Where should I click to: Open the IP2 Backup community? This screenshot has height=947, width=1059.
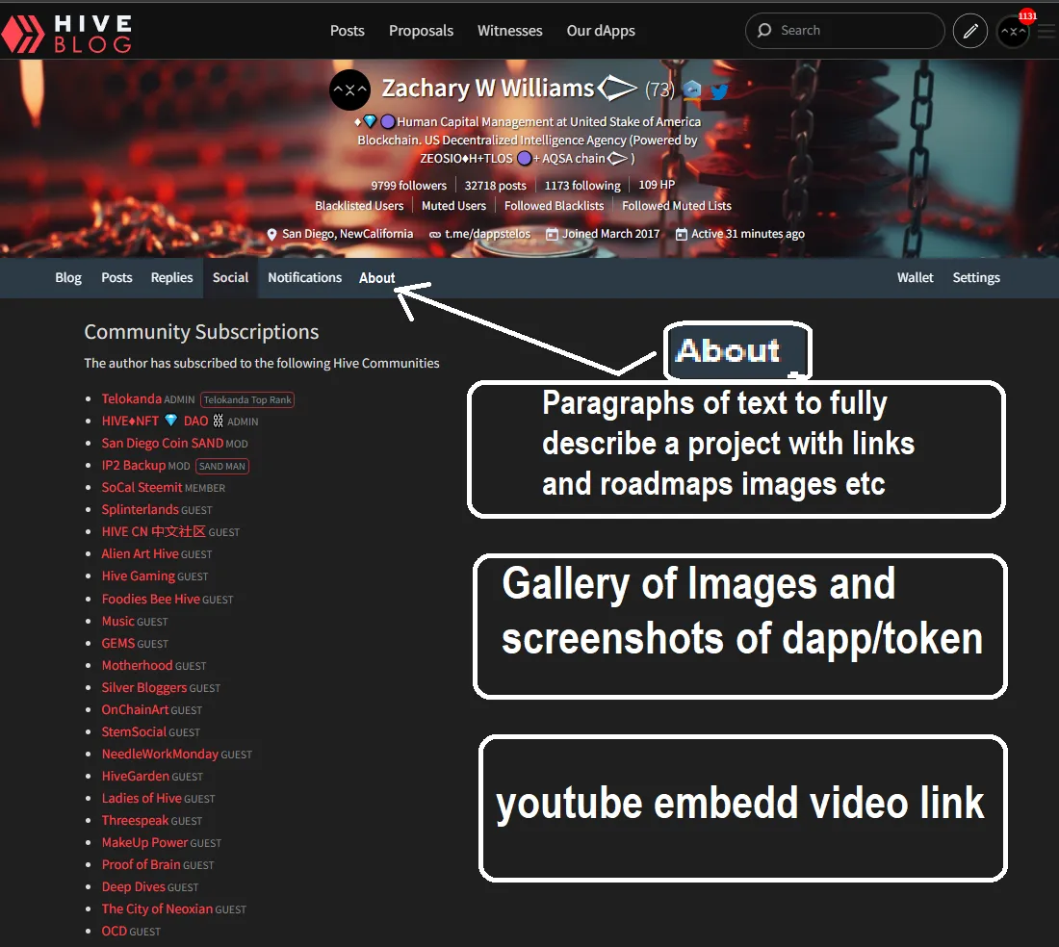tap(133, 466)
